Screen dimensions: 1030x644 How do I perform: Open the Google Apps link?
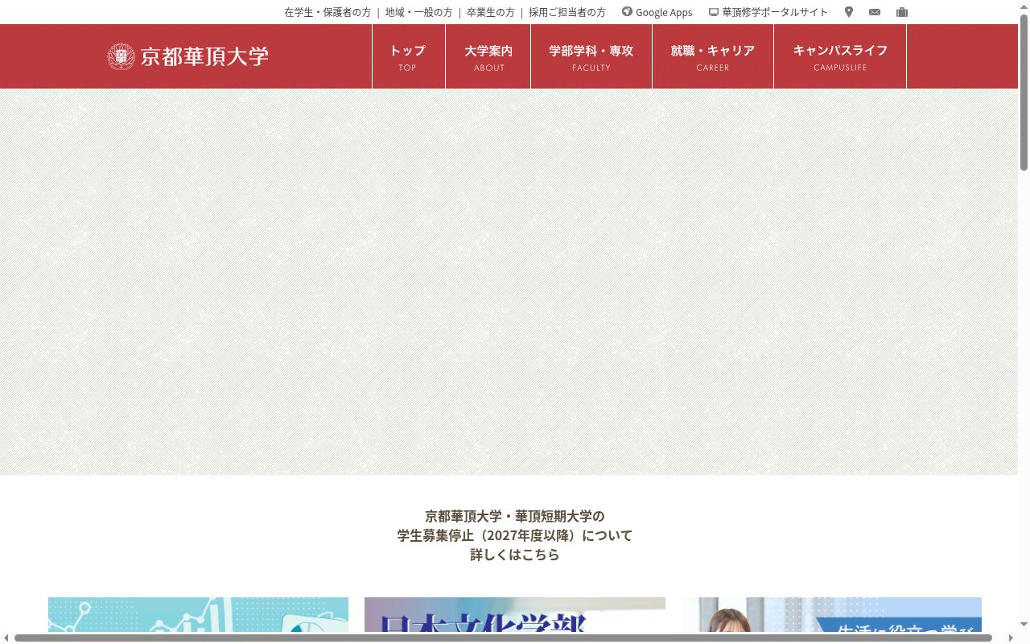[664, 12]
